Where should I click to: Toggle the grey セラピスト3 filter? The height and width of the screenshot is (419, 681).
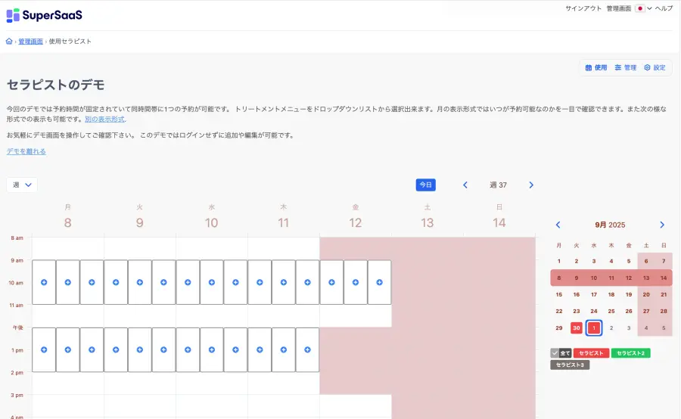tap(570, 365)
